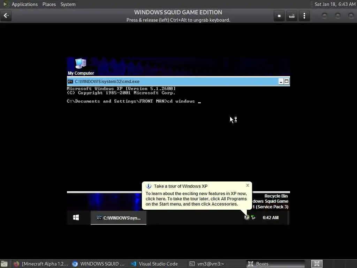The width and height of the screenshot is (357, 268).
Task: Open the Places menu
Action: (x=49, y=4)
